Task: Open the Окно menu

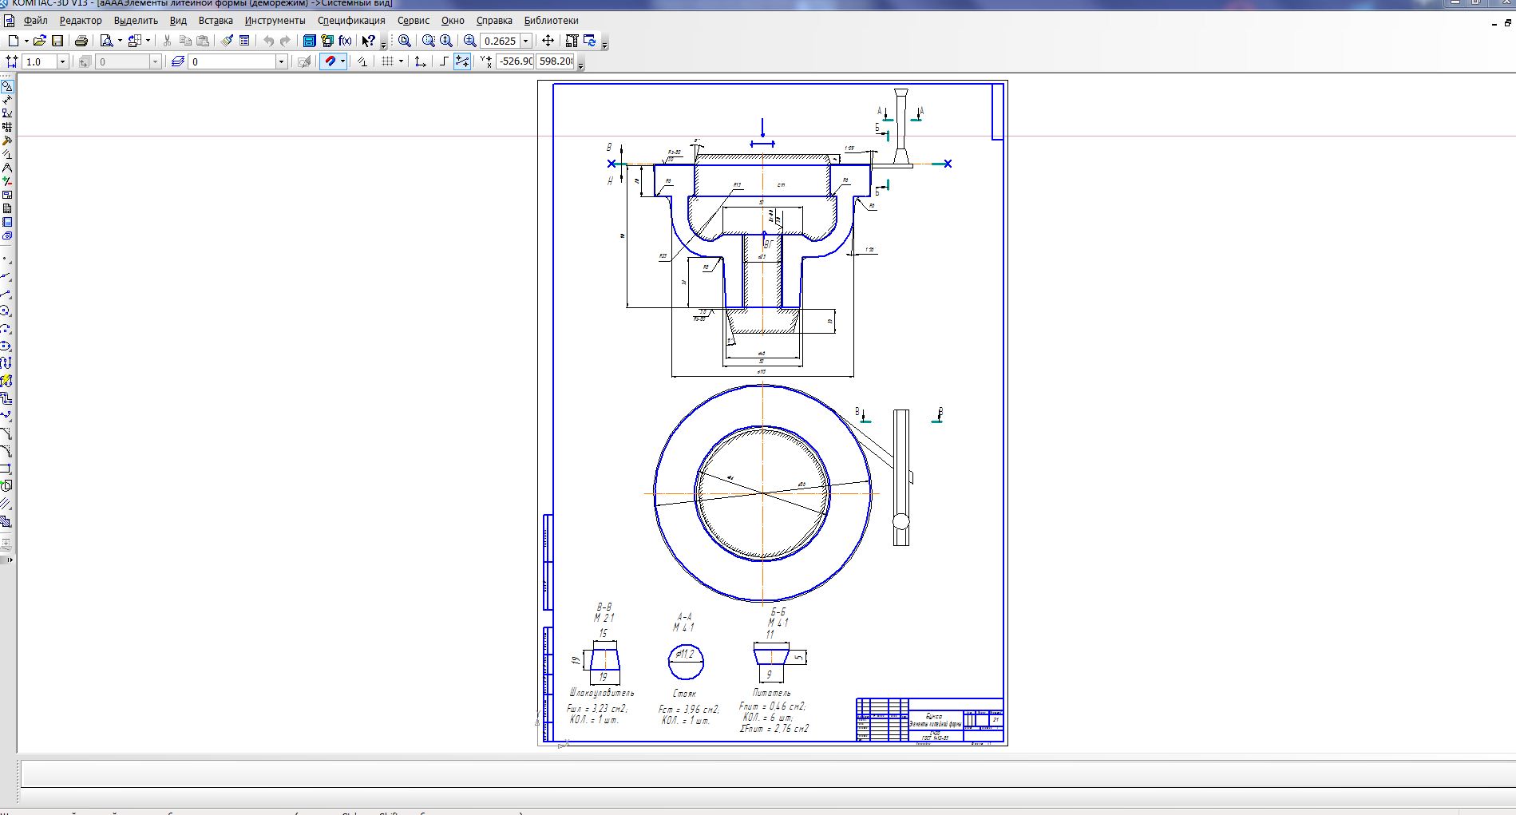Action: point(453,21)
